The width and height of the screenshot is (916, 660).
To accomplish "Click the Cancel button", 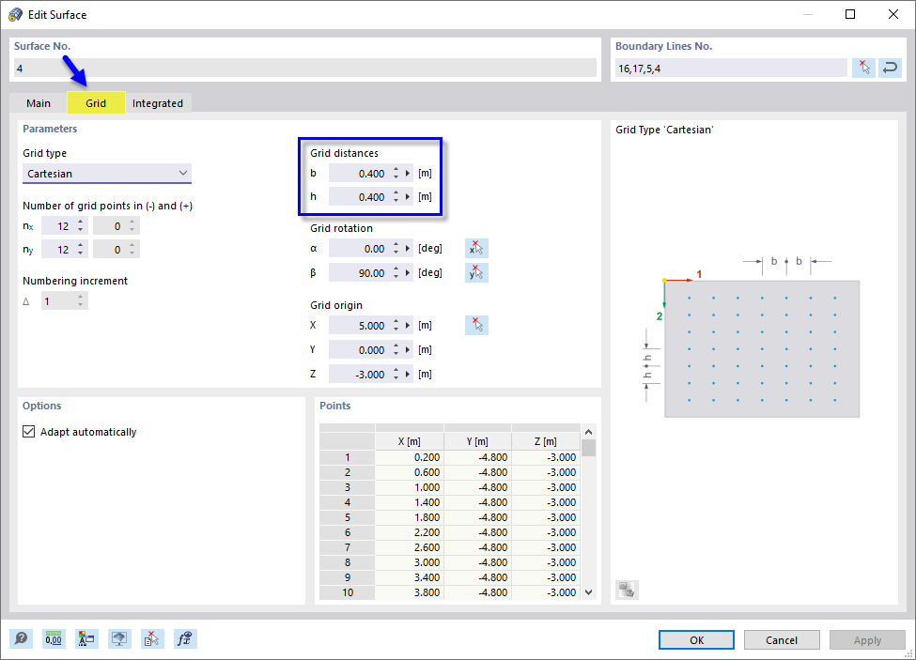I will [782, 639].
